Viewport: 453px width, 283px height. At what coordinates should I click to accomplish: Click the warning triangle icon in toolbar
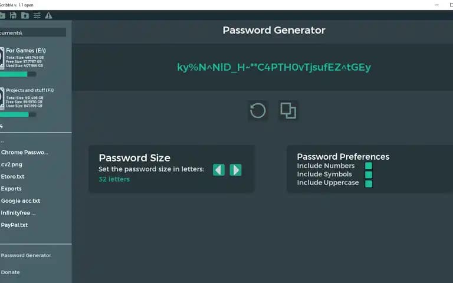click(x=48, y=15)
